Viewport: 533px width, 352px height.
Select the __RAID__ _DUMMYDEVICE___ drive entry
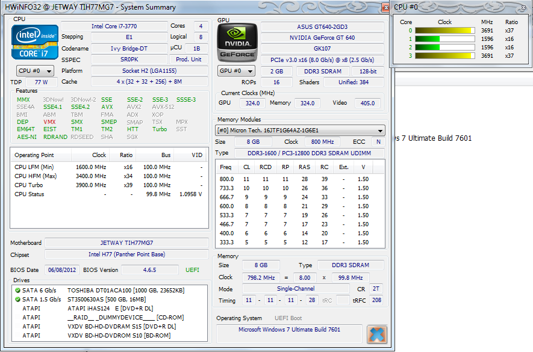(x=125, y=318)
